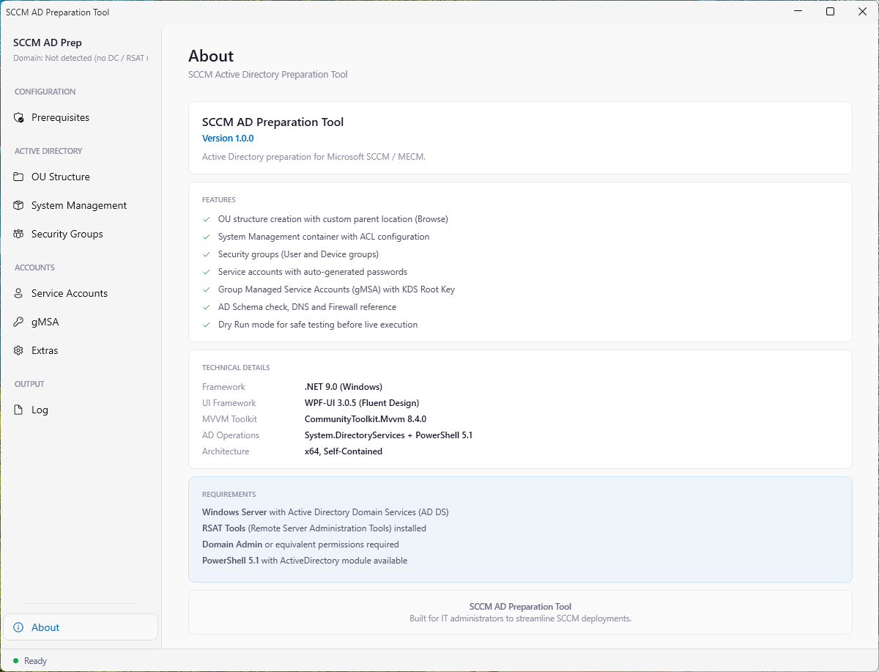Close the SCCM AD Preparation Tool window
This screenshot has height=672, width=879.
[862, 12]
